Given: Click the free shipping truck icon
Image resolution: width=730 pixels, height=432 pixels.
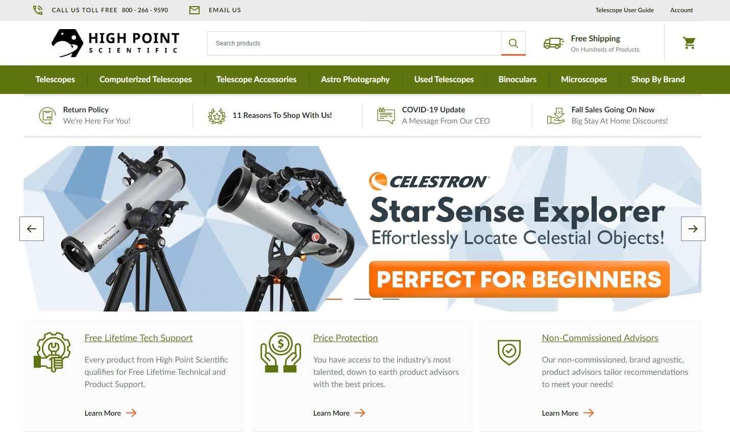Looking at the screenshot, I should [x=553, y=43].
